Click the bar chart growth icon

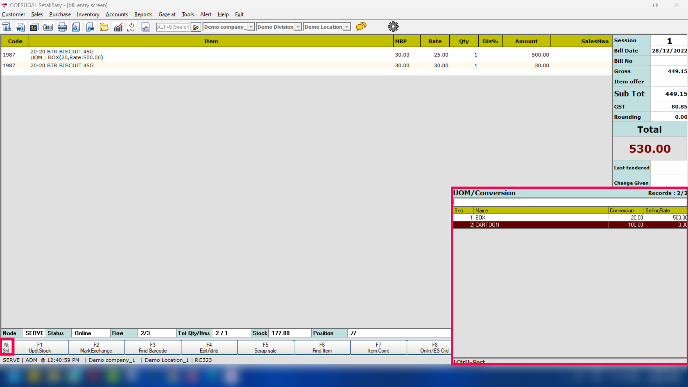click(x=118, y=27)
